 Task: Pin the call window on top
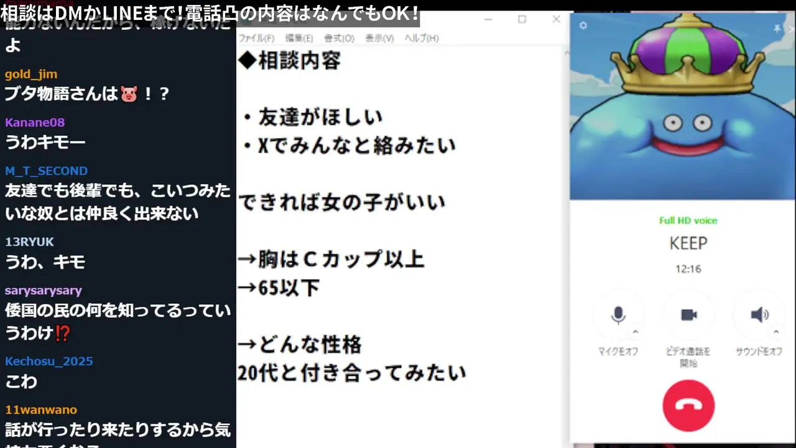pyautogui.click(x=777, y=29)
